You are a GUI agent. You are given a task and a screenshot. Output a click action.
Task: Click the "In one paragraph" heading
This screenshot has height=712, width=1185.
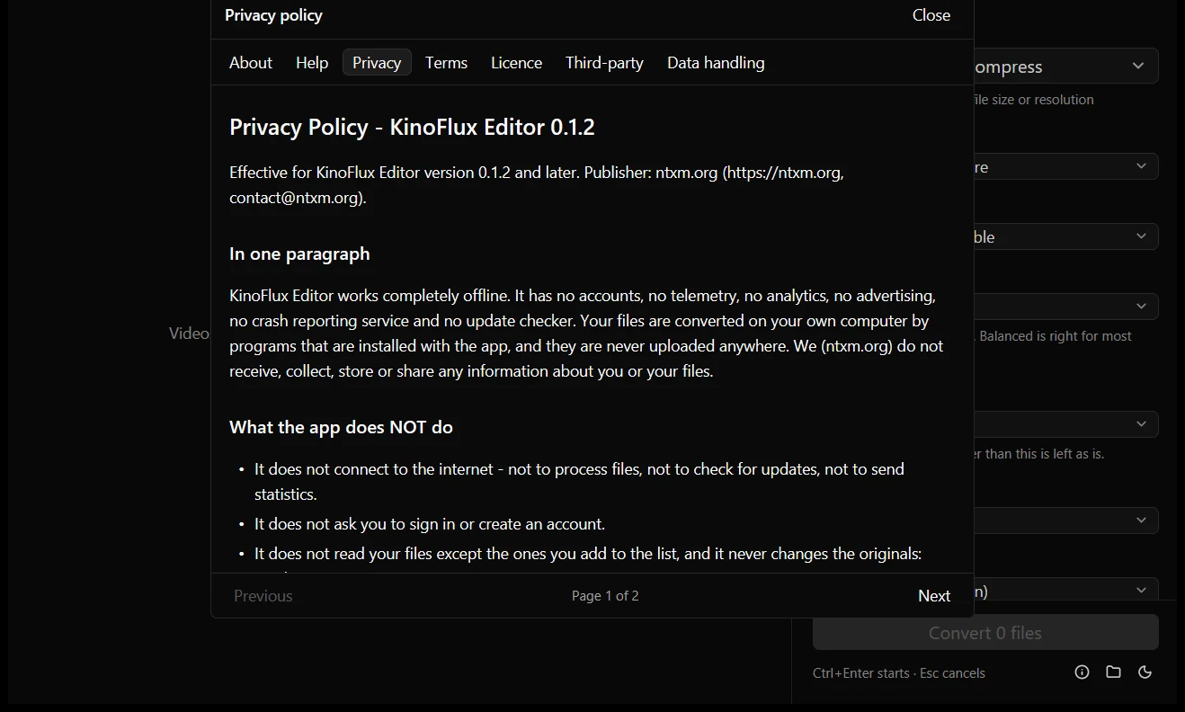pyautogui.click(x=299, y=254)
